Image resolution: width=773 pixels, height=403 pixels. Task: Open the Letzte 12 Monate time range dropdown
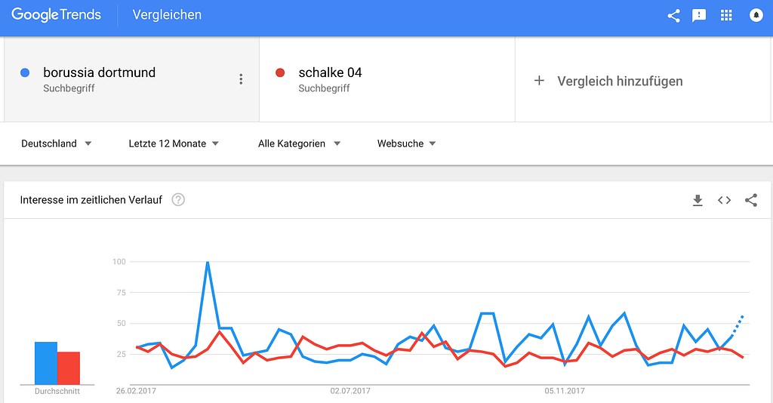pyautogui.click(x=174, y=143)
